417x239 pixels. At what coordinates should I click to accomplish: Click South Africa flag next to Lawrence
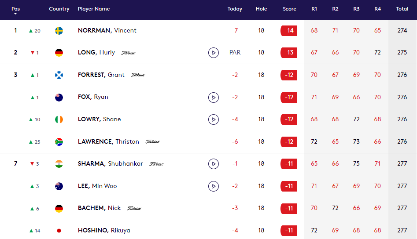click(x=59, y=142)
